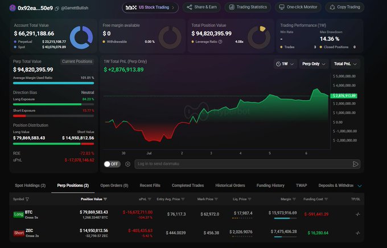This screenshot has height=248, width=387.
Task: Click the send danmaku arrow icon
Action: [x=355, y=164]
